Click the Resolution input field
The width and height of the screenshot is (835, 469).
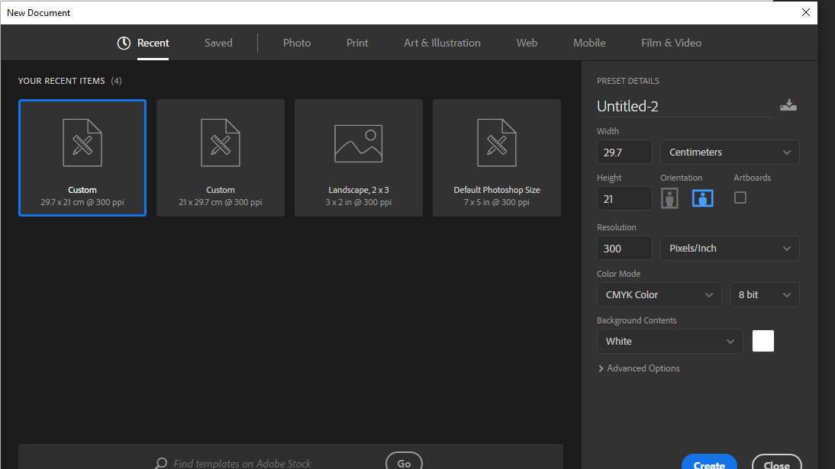tap(624, 248)
